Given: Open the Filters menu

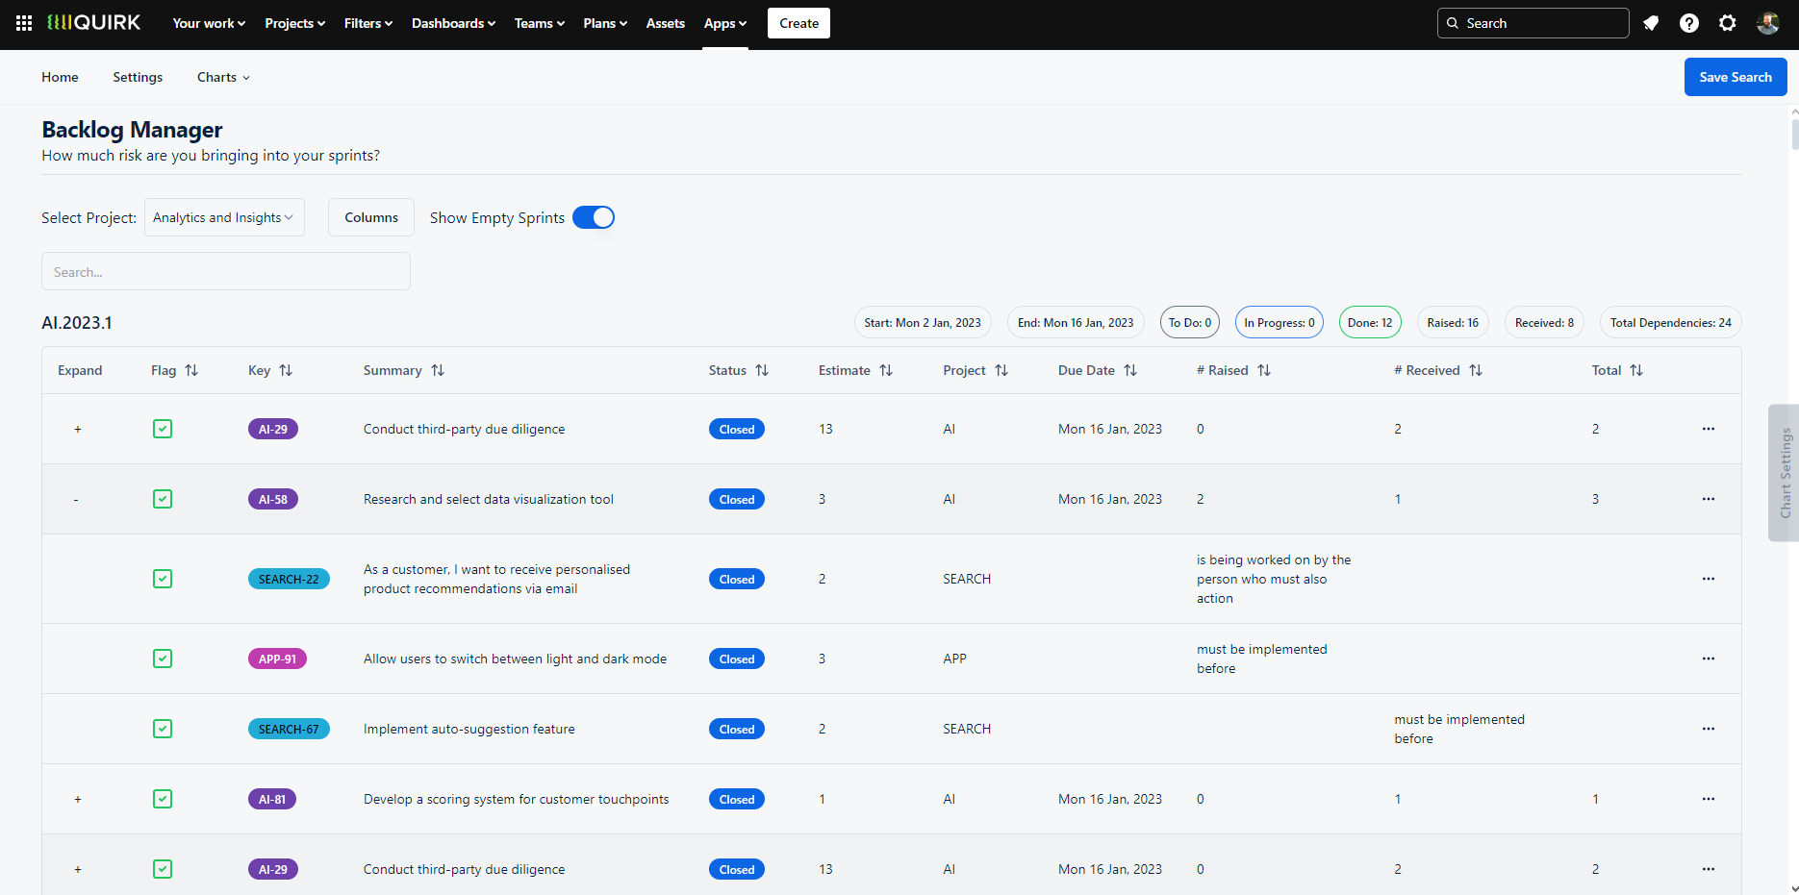Looking at the screenshot, I should 368,23.
